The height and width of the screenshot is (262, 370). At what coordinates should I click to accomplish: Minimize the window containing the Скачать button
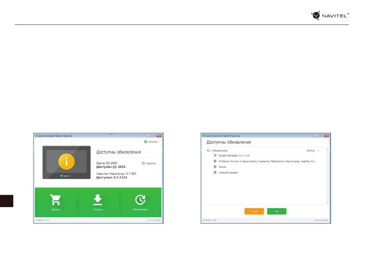click(148, 136)
